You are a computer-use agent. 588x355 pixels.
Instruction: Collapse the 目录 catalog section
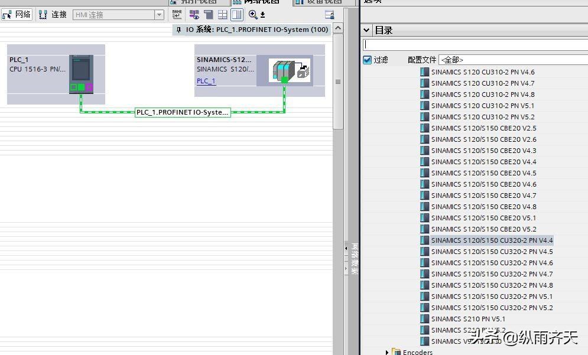[x=366, y=30]
